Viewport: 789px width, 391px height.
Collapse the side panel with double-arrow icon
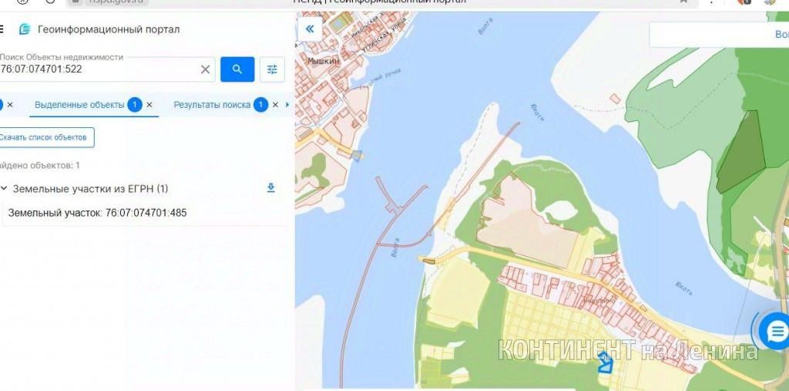[x=310, y=29]
